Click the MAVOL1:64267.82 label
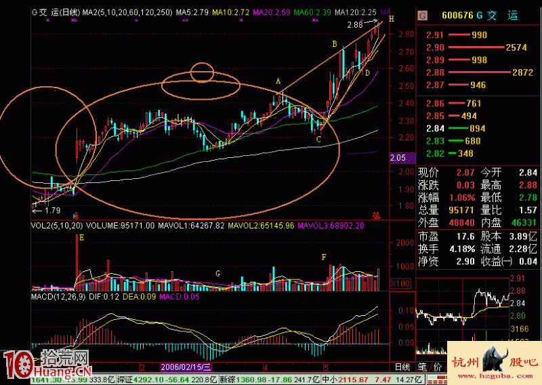Screen dimensions: 542x385 191,226
